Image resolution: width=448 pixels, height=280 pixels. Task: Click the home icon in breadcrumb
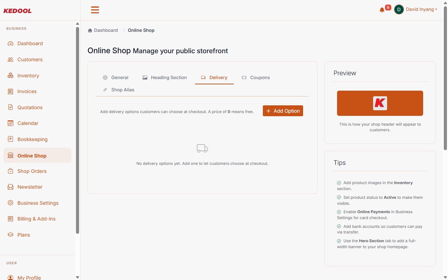90,30
